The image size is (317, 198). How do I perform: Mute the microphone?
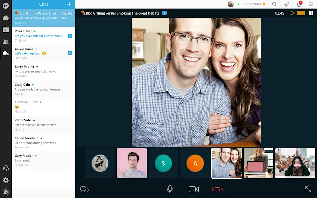point(170,189)
